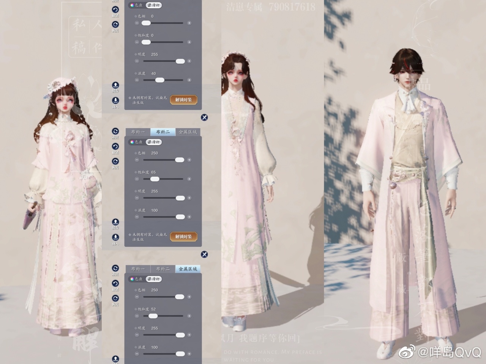This screenshot has height=364, width=486.
Task: Open the 布料一 tab in the bottom panel
Action: point(138,269)
